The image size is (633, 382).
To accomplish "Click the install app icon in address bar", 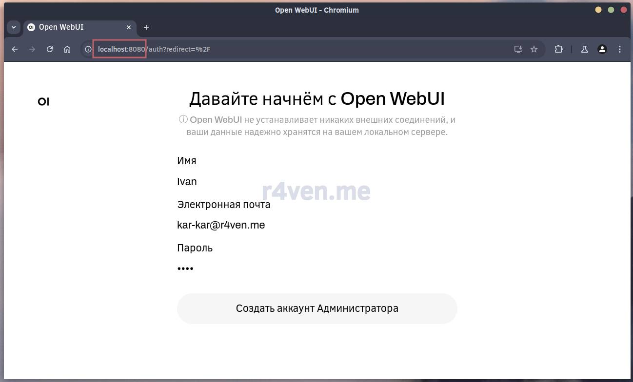I will click(518, 49).
